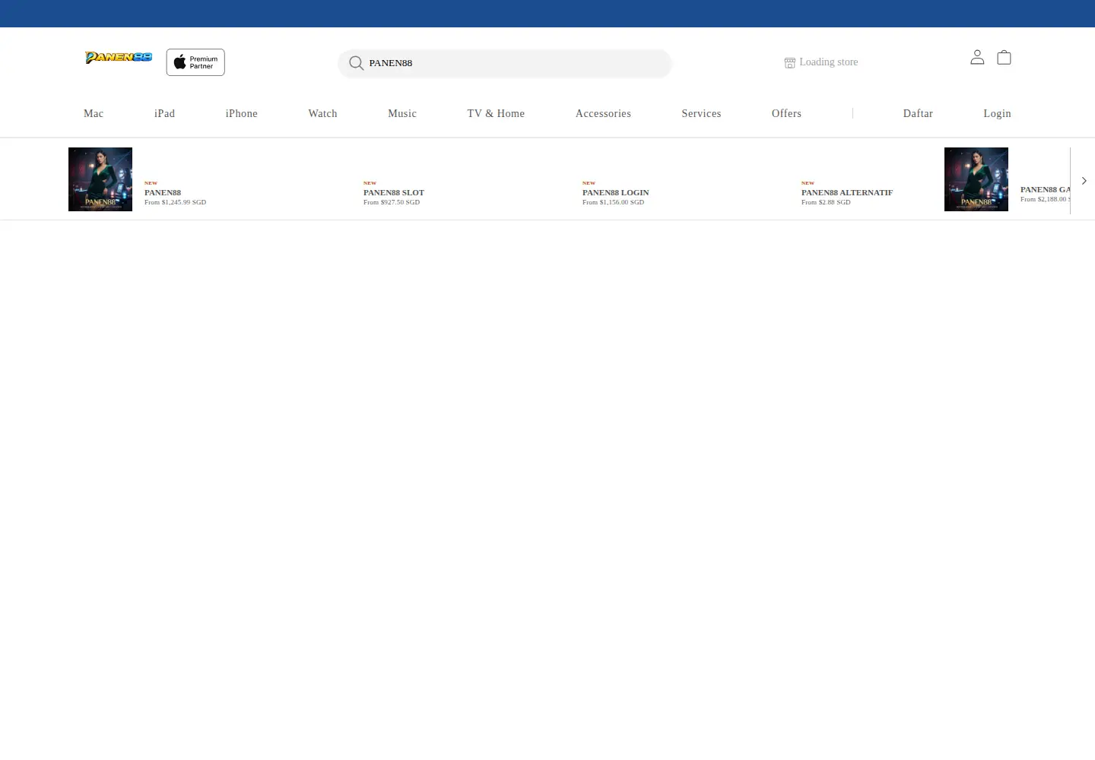Viewport: 1095px width, 760px height.
Task: Open the Offers menu
Action: (786, 113)
